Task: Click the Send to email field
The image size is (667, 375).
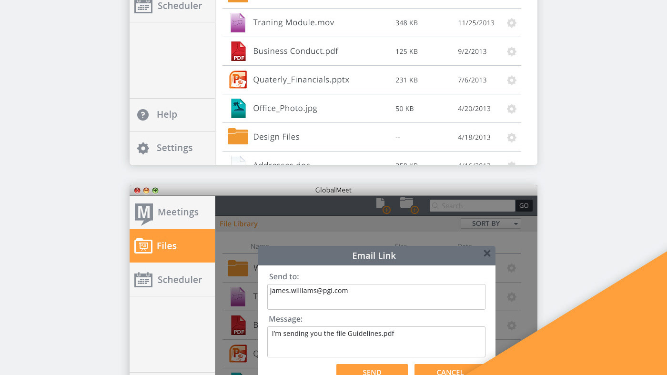Action: (x=376, y=297)
